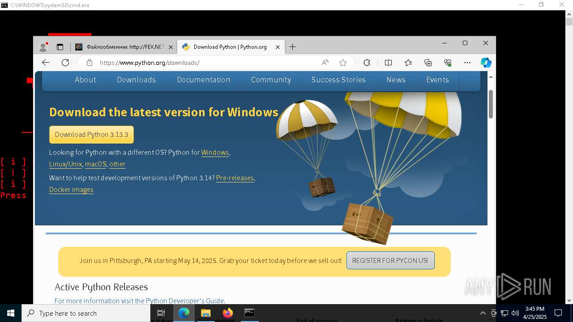This screenshot has height=322, width=573.
Task: Switch to the FEX.NET tab
Action: pos(124,47)
